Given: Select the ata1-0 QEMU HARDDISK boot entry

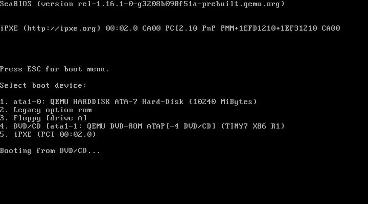Looking at the screenshot, I should 128,101.
